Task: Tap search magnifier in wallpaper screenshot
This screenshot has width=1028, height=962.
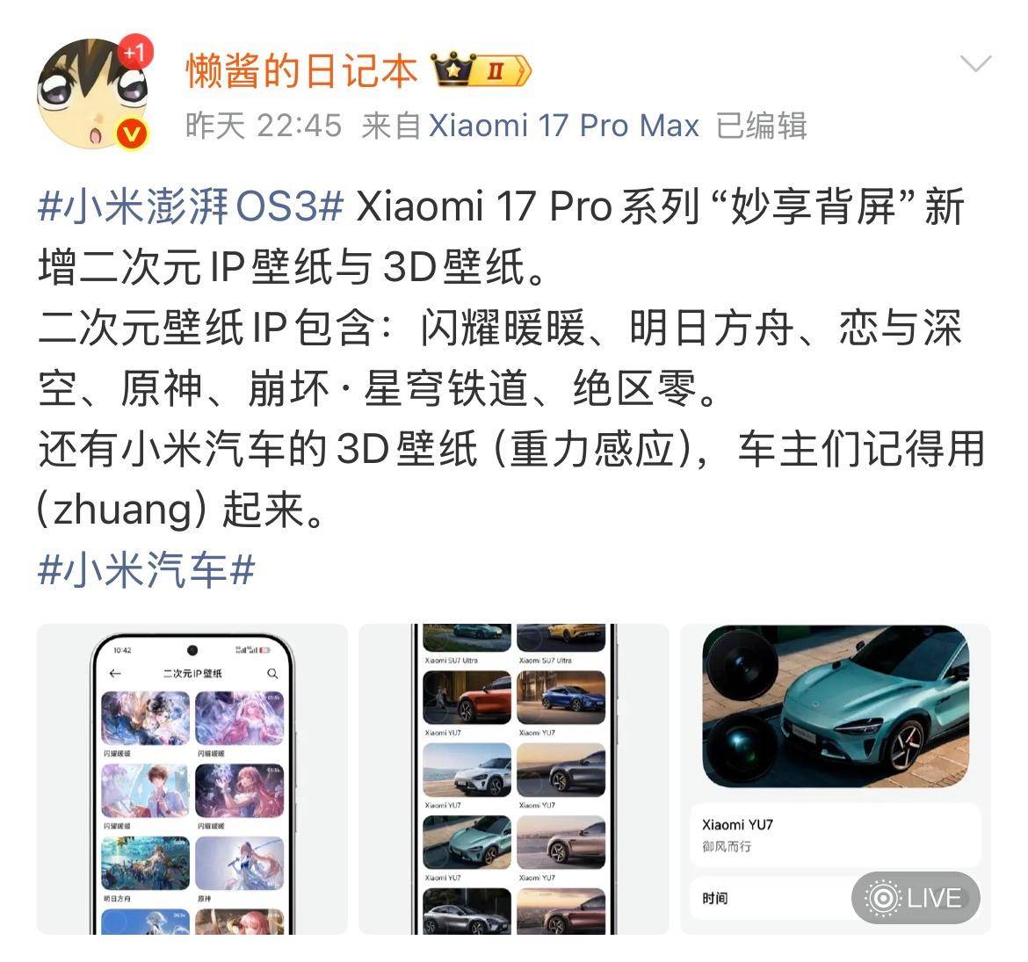Action: [x=272, y=674]
